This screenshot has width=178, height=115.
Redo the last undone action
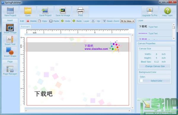pos(77,21)
